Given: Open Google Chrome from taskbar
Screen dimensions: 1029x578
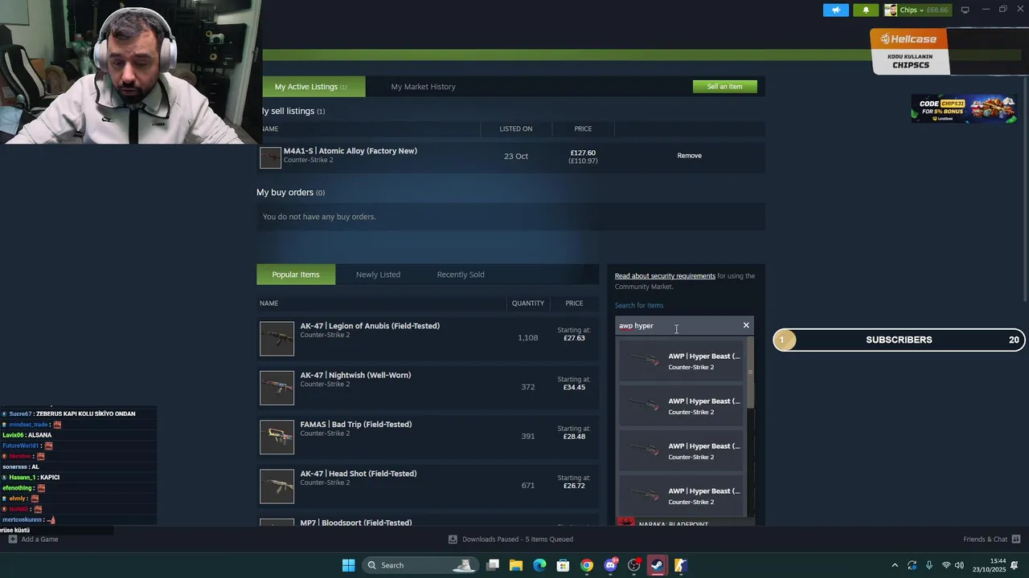Looking at the screenshot, I should pos(587,565).
